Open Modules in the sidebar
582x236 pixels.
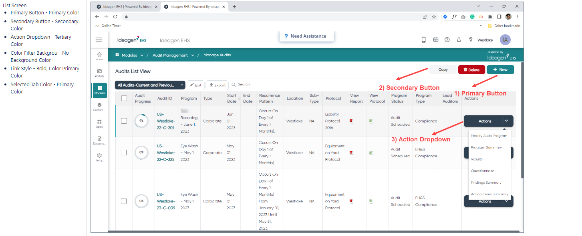[x=99, y=90]
